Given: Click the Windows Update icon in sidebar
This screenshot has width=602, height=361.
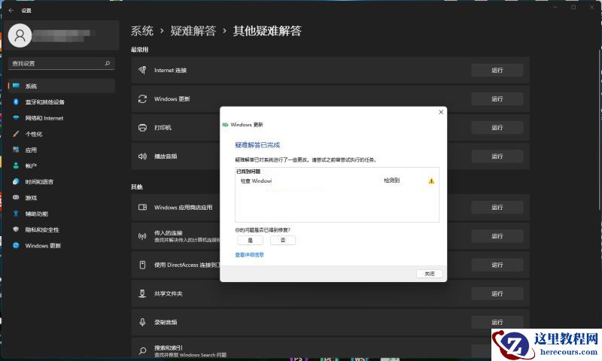Looking at the screenshot, I should [x=16, y=245].
